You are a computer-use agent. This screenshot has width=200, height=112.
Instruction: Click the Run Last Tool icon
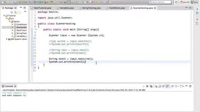tap(45, 2)
